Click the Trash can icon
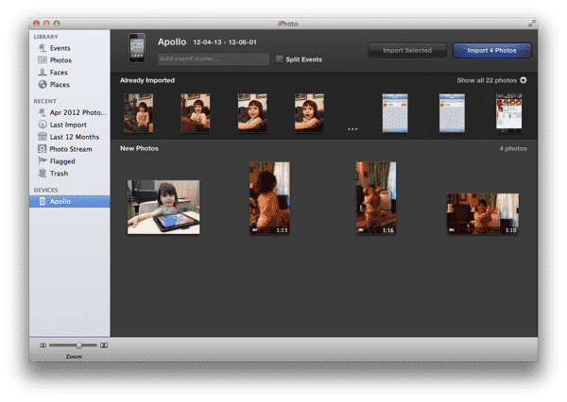The width and height of the screenshot is (567, 402). pyautogui.click(x=43, y=173)
